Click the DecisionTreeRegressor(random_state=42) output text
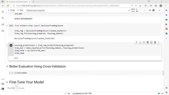This screenshot has height=95, width=169. pos(35,39)
